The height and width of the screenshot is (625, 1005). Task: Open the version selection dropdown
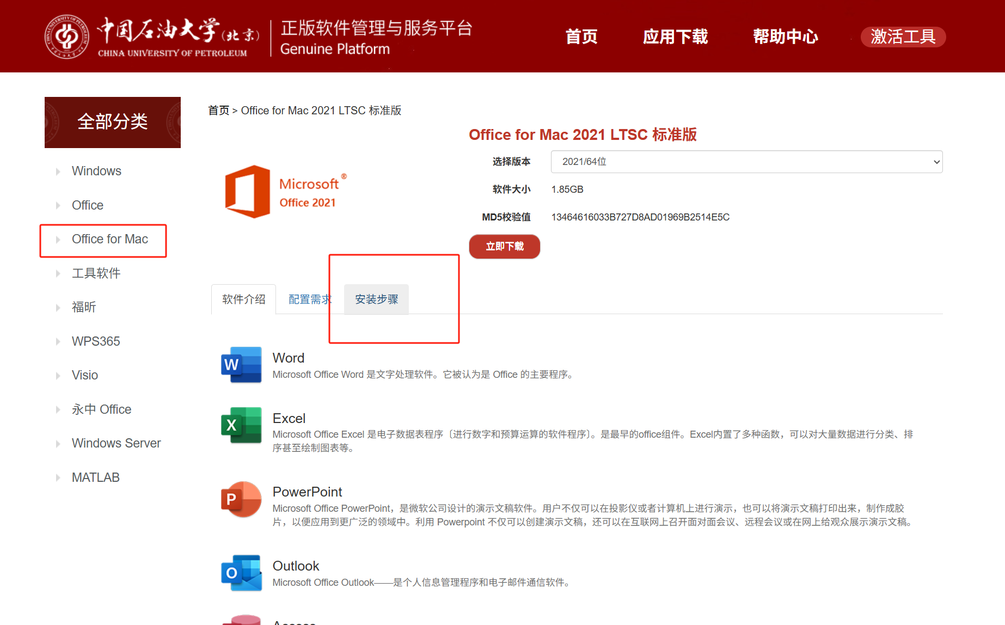[746, 162]
